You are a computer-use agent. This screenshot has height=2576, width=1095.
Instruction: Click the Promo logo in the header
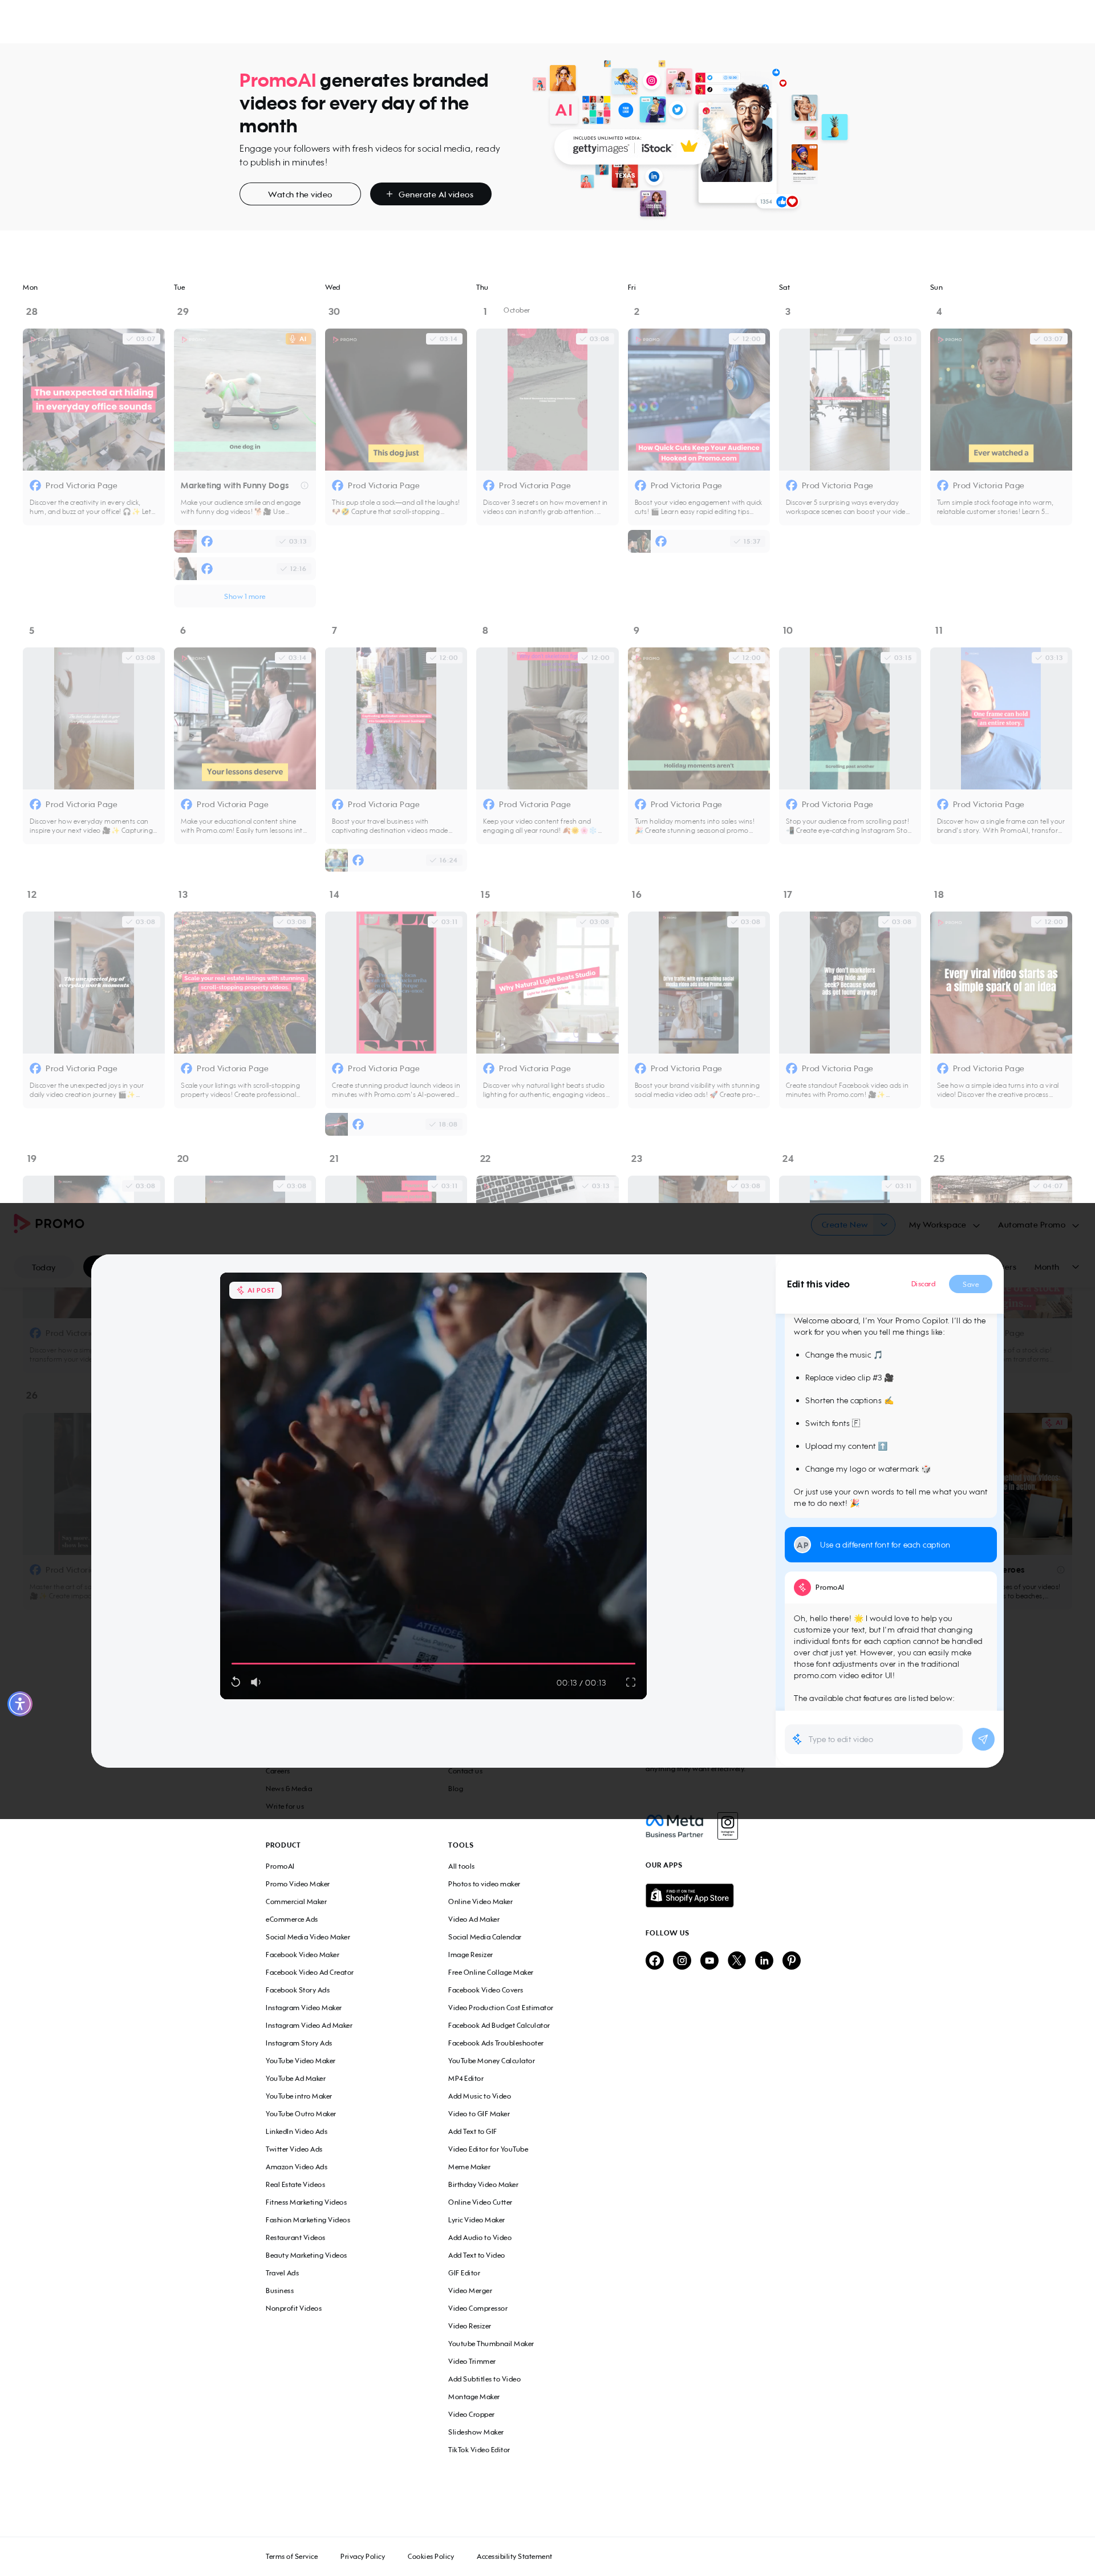(48, 1223)
